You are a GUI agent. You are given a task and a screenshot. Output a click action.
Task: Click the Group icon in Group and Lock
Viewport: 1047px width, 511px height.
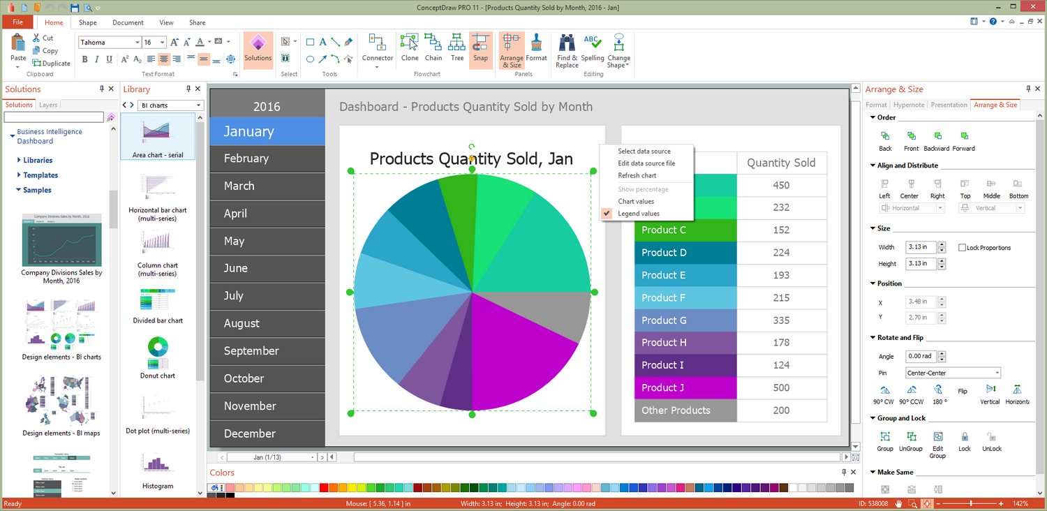click(x=885, y=437)
